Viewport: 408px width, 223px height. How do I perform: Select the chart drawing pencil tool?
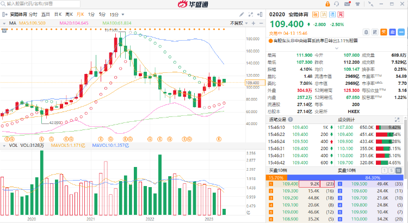click(x=242, y=15)
